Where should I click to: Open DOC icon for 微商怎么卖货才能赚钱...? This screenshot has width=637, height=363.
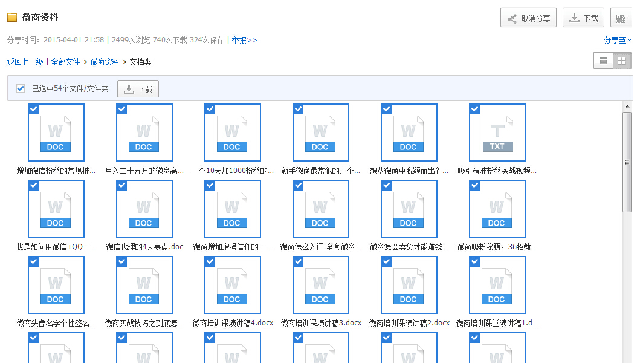pyautogui.click(x=409, y=209)
